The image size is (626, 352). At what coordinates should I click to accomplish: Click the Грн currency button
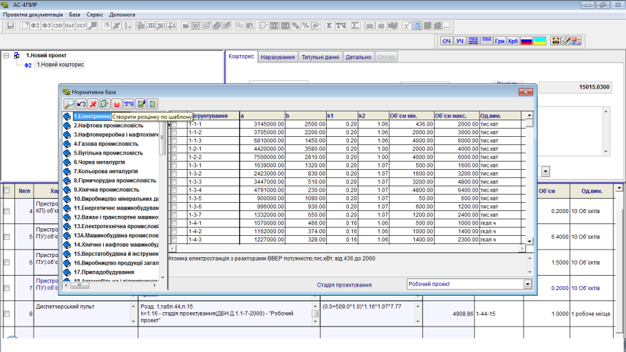[x=499, y=41]
